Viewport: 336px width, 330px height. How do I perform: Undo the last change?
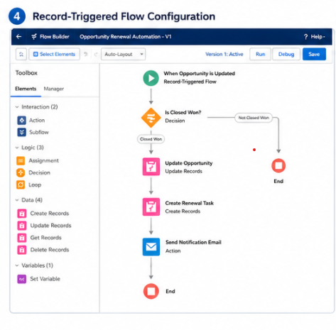tap(86, 55)
